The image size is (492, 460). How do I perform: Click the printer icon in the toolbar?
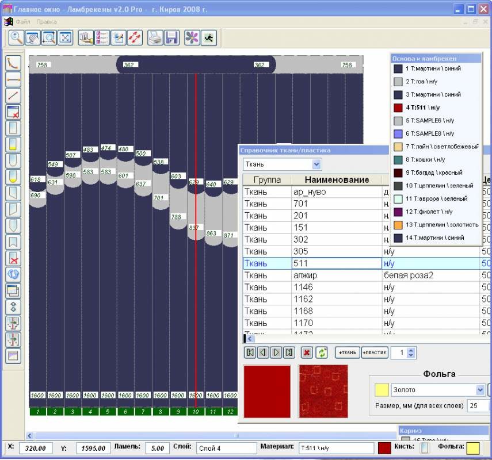(155, 38)
